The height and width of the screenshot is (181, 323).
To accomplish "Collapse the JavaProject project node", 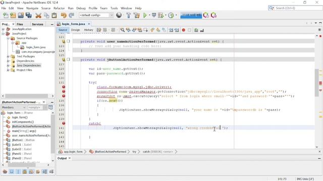I will (x=3, y=34).
